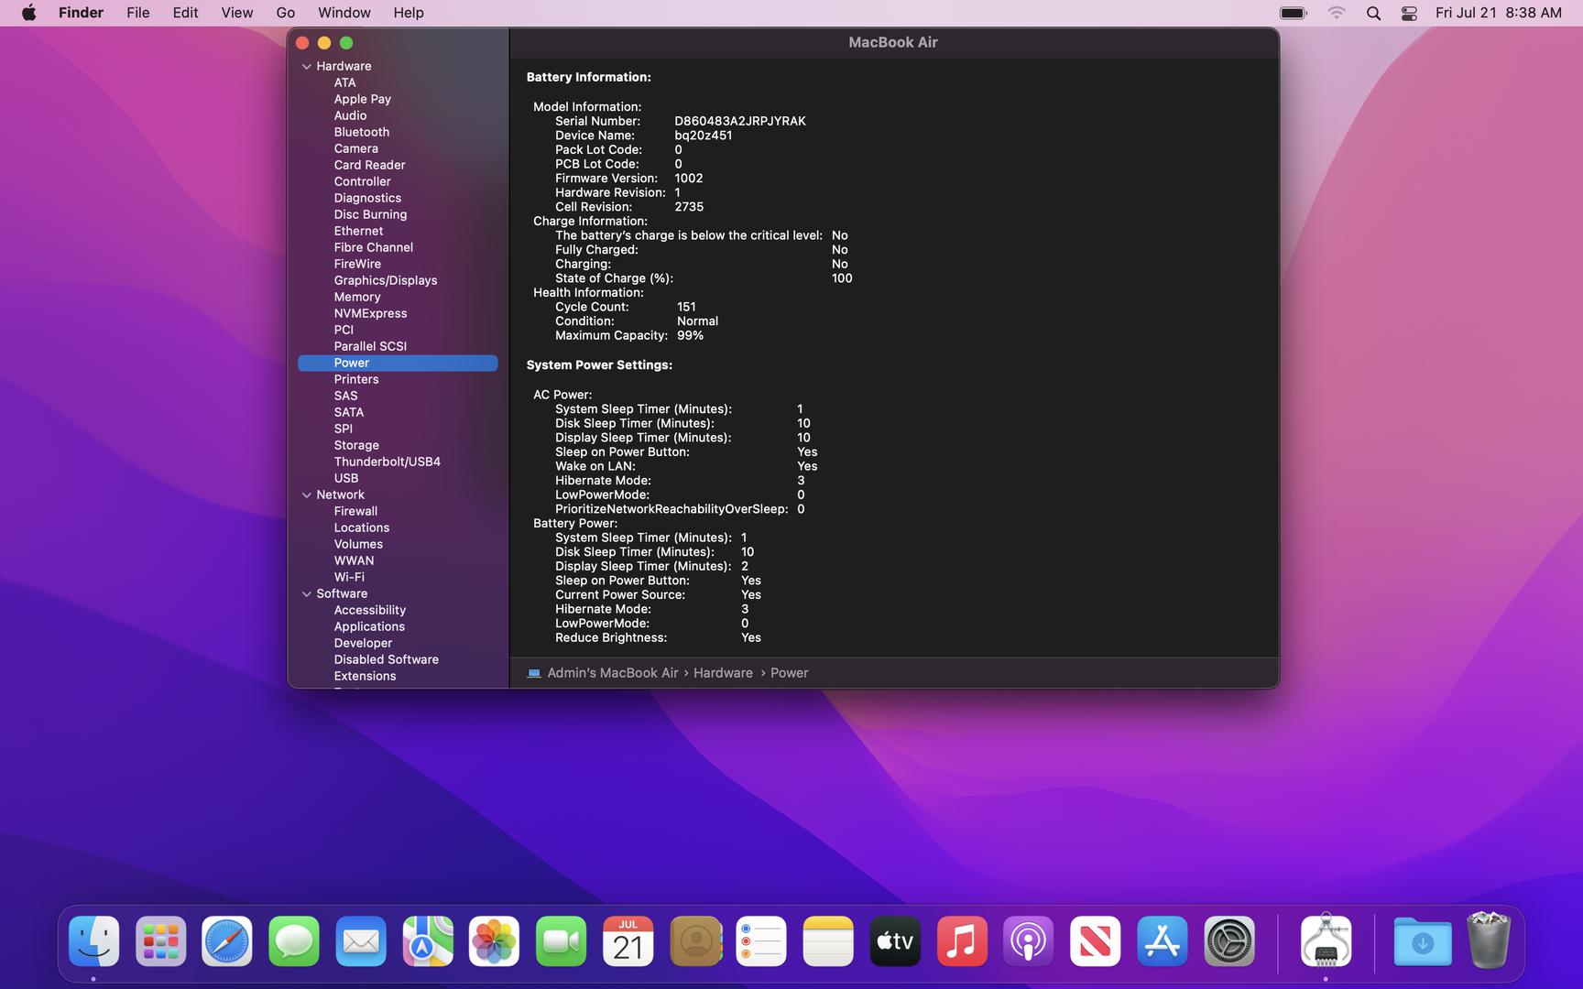1583x989 pixels.
Task: Open the Go menu
Action: (286, 13)
